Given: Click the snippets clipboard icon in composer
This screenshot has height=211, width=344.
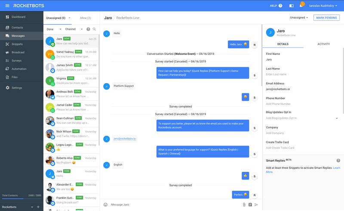Looking at the screenshot, I should (x=250, y=205).
